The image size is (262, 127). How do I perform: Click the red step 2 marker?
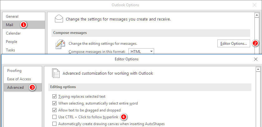pyautogui.click(x=255, y=43)
